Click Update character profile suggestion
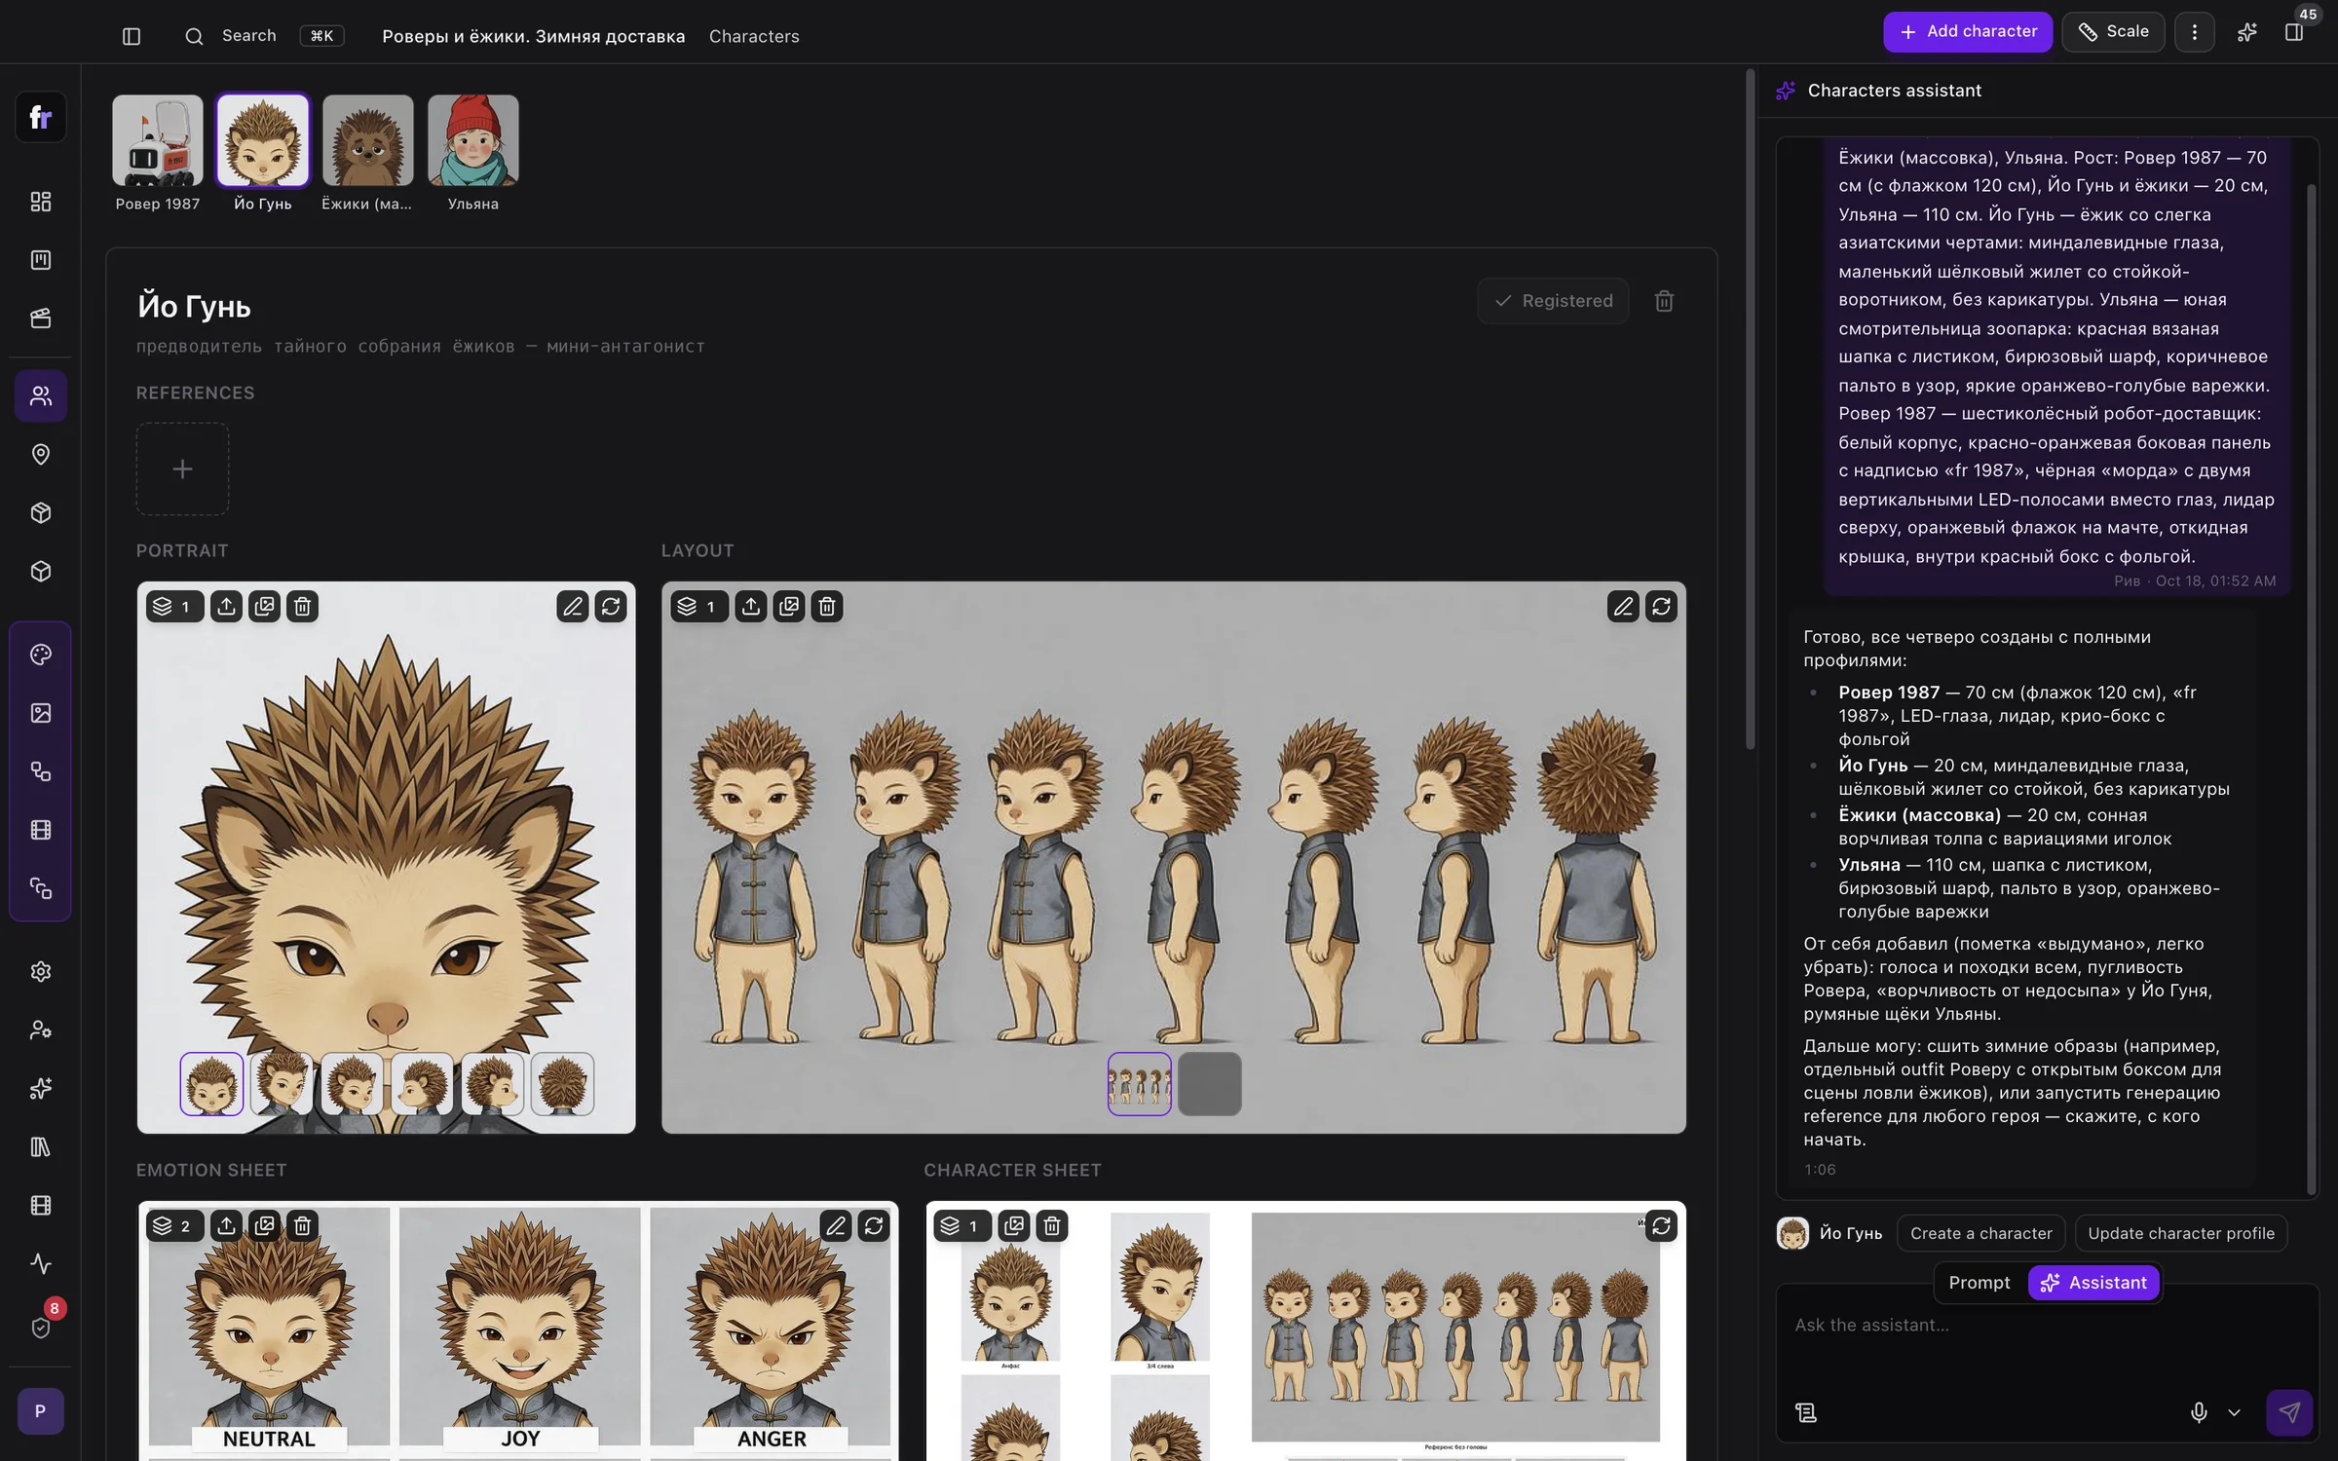 (2181, 1233)
